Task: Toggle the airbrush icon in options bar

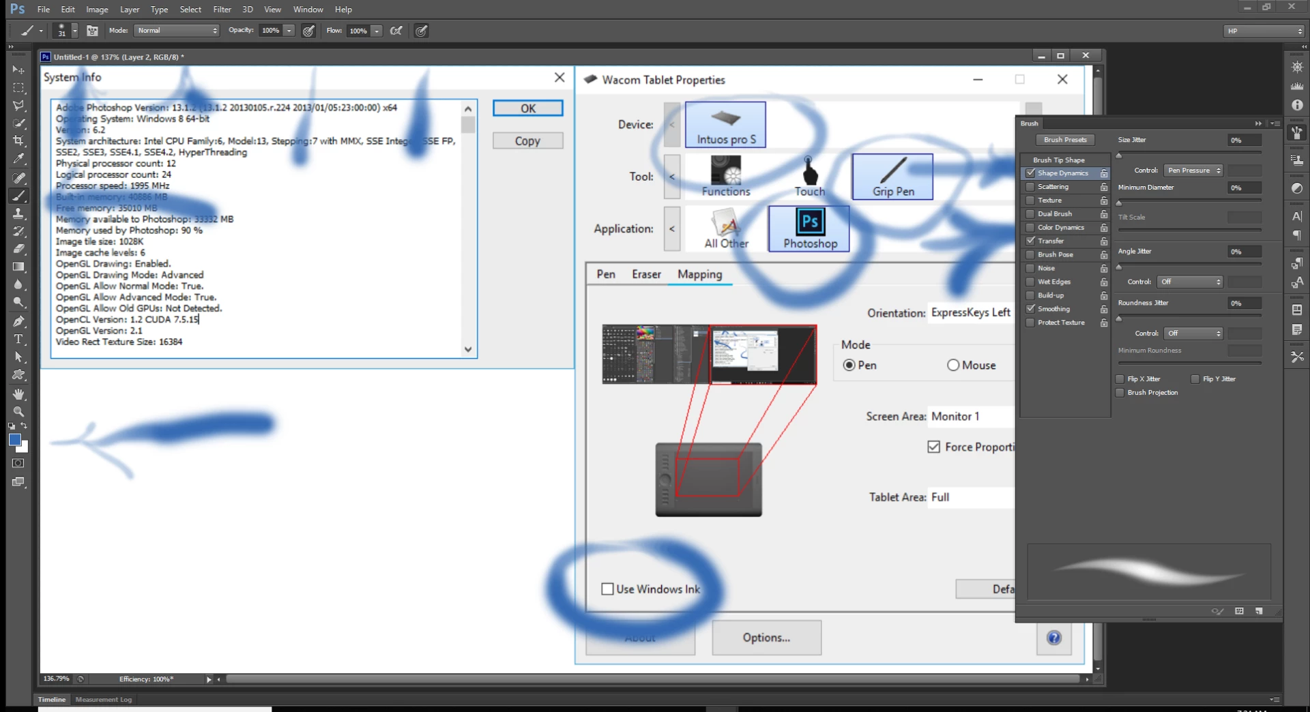Action: click(396, 31)
